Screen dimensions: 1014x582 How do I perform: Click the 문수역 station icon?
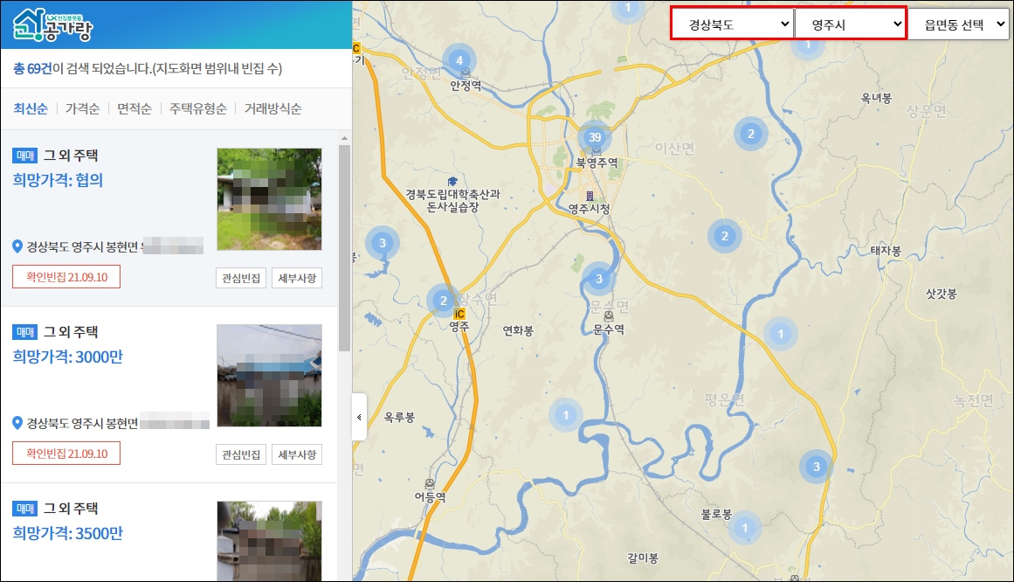[609, 316]
